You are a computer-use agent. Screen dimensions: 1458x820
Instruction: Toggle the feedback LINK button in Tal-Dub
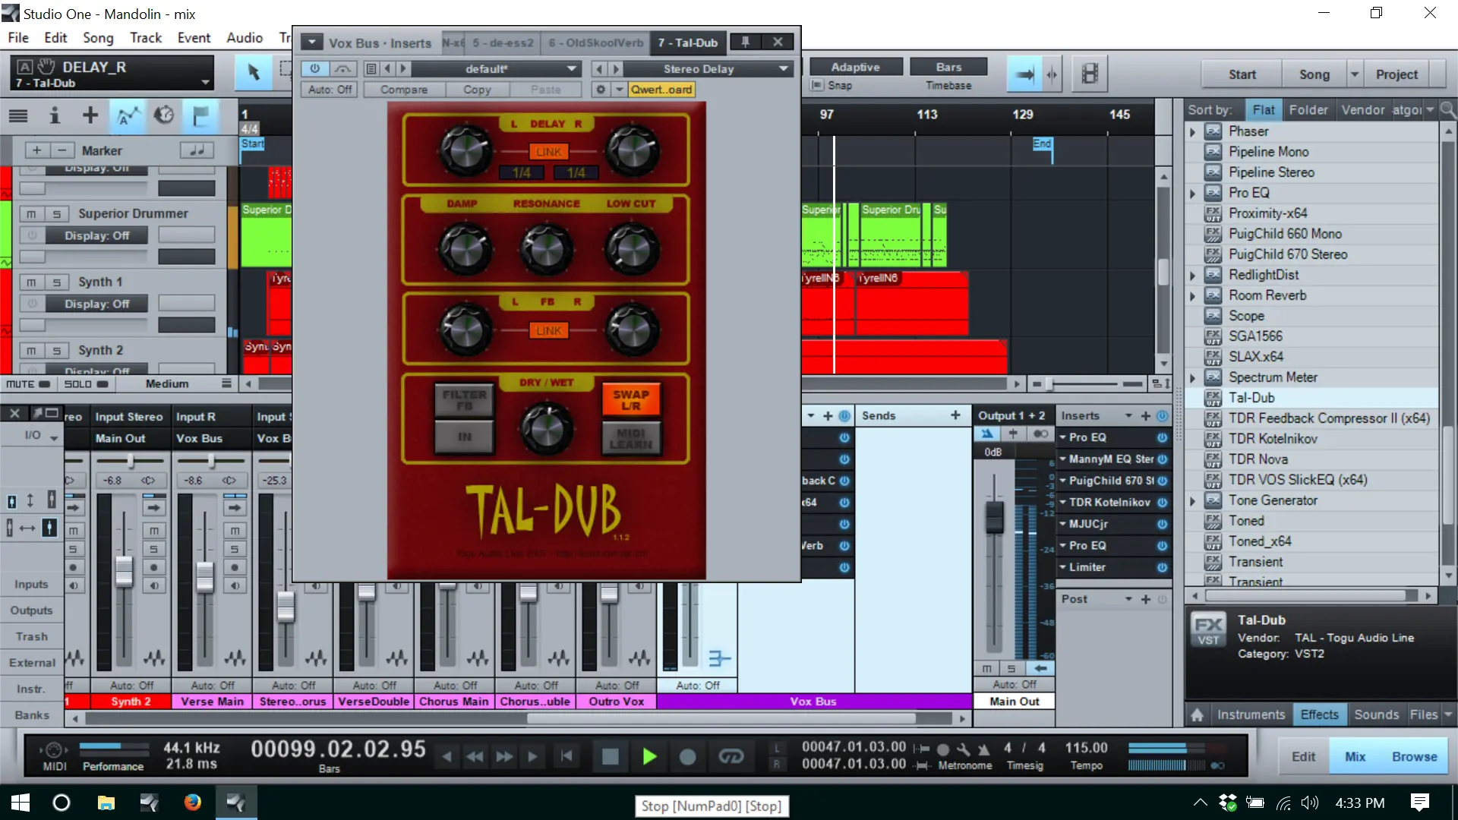point(548,331)
